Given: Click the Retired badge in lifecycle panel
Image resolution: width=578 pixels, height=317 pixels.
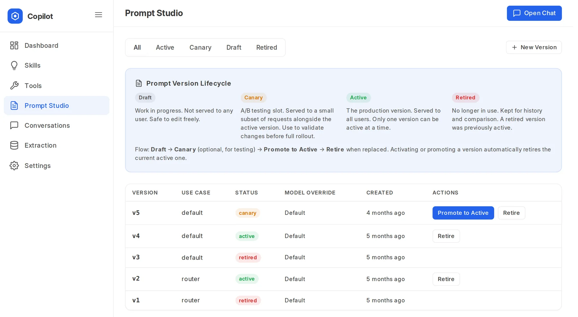Looking at the screenshot, I should 466,97.
